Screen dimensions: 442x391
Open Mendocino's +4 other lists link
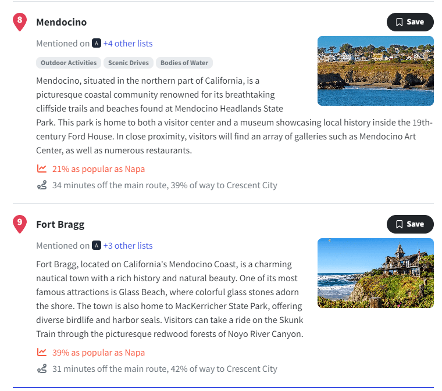click(x=128, y=44)
